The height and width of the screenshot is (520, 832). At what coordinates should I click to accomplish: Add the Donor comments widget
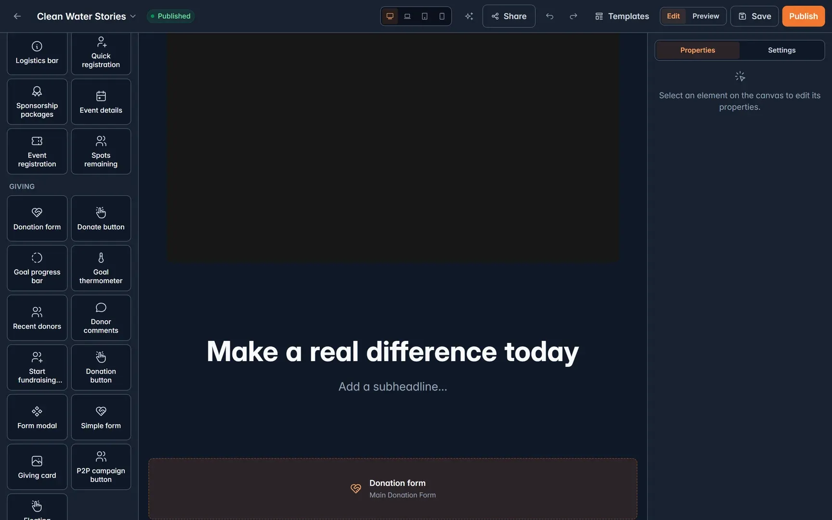(x=101, y=318)
